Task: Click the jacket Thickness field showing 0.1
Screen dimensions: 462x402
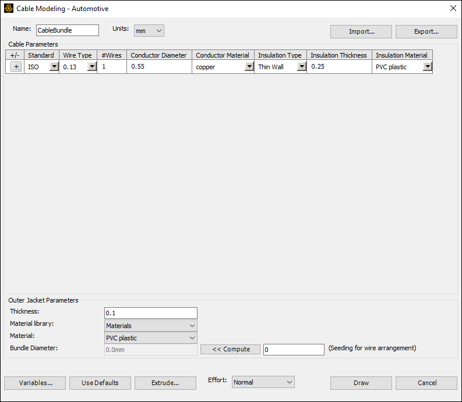Action: [x=151, y=313]
